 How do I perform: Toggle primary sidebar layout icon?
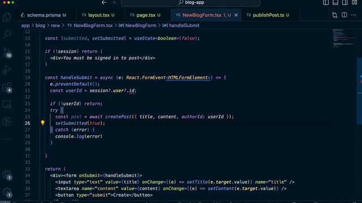(326, 2)
